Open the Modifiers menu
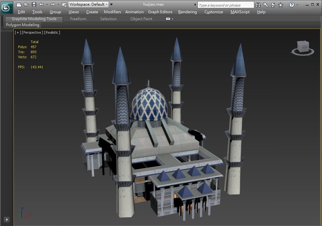 click(x=112, y=12)
